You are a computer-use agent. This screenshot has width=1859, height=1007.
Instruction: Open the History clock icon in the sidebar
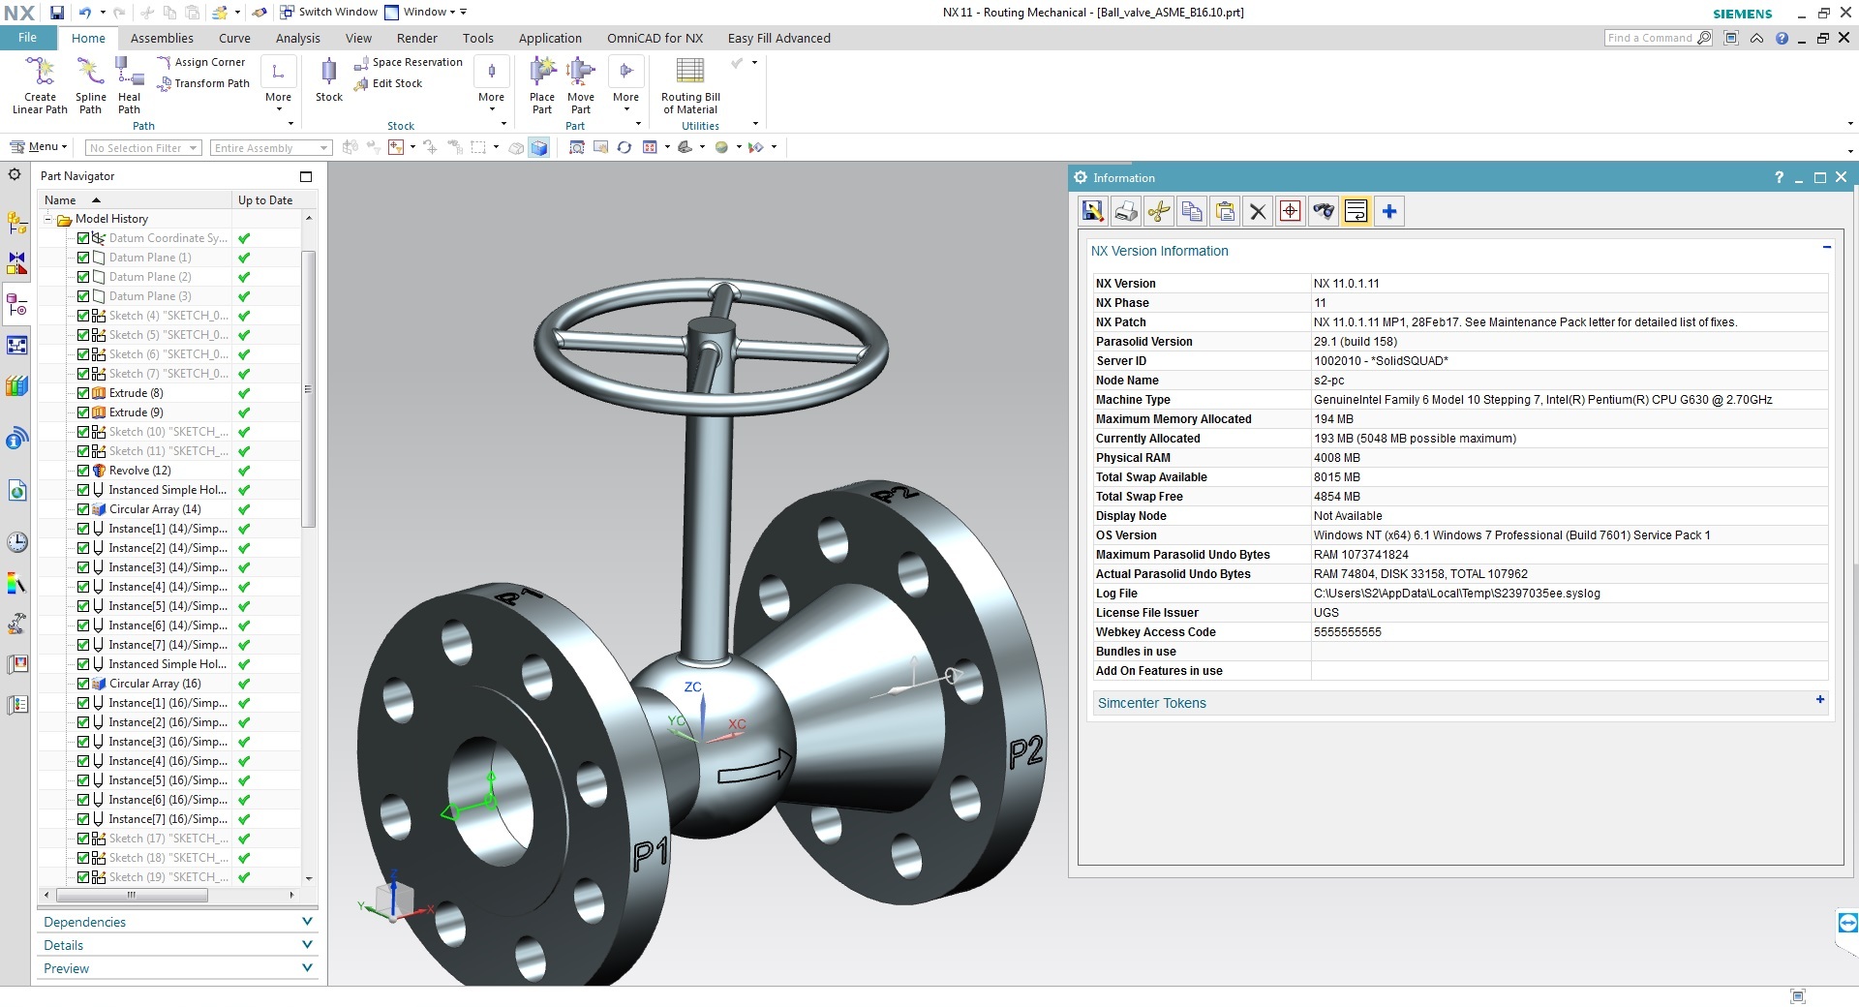click(x=17, y=542)
